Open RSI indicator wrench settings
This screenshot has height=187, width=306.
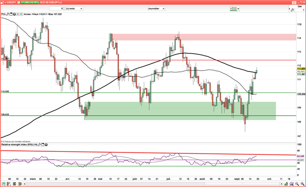pos(39,145)
